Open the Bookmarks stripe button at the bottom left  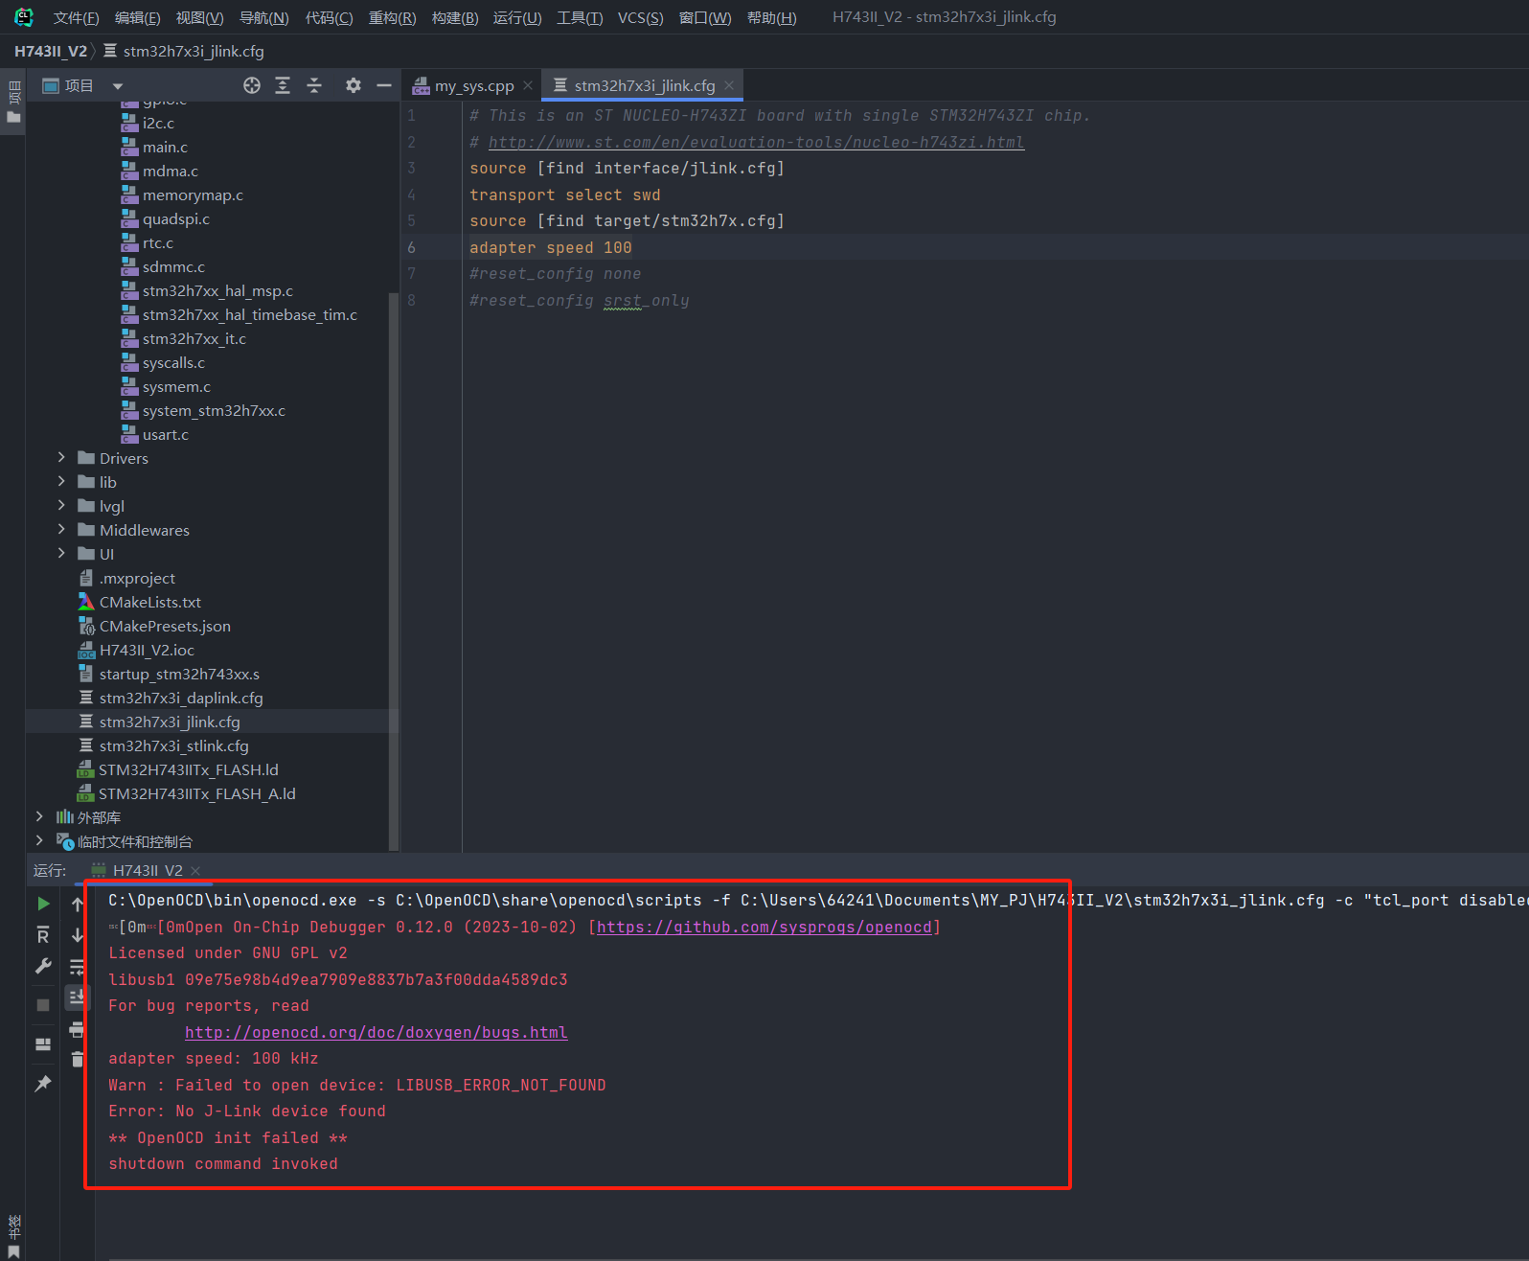click(13, 1236)
